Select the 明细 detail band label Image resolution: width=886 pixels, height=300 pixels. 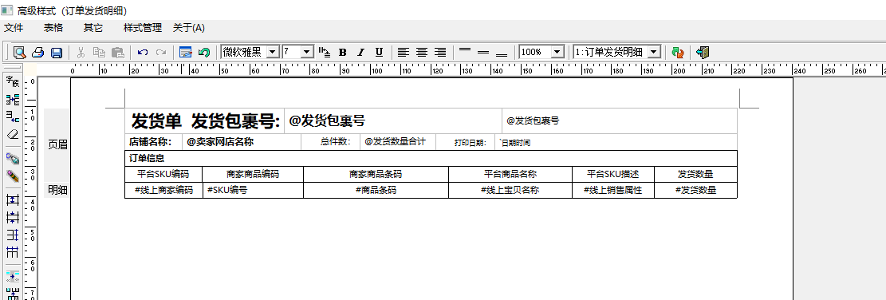[57, 191]
